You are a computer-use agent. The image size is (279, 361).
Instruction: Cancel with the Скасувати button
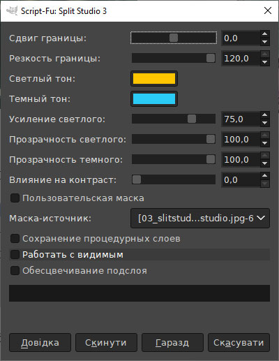tap(239, 343)
